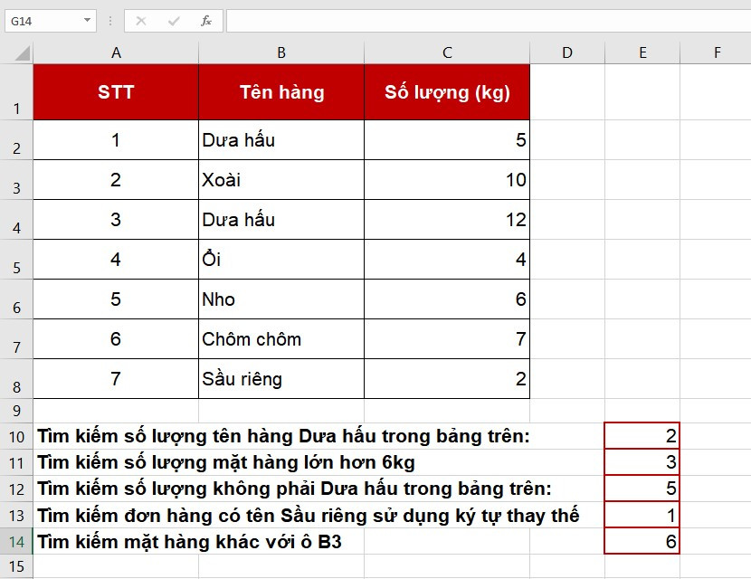Screen dimensions: 751x579
Task: Select result cell E13 showing 1
Action: coord(642,515)
